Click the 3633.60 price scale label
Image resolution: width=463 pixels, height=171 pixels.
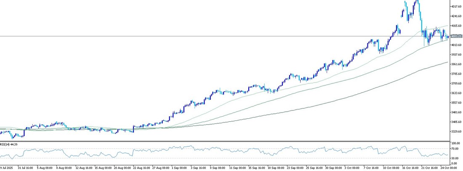(456, 93)
